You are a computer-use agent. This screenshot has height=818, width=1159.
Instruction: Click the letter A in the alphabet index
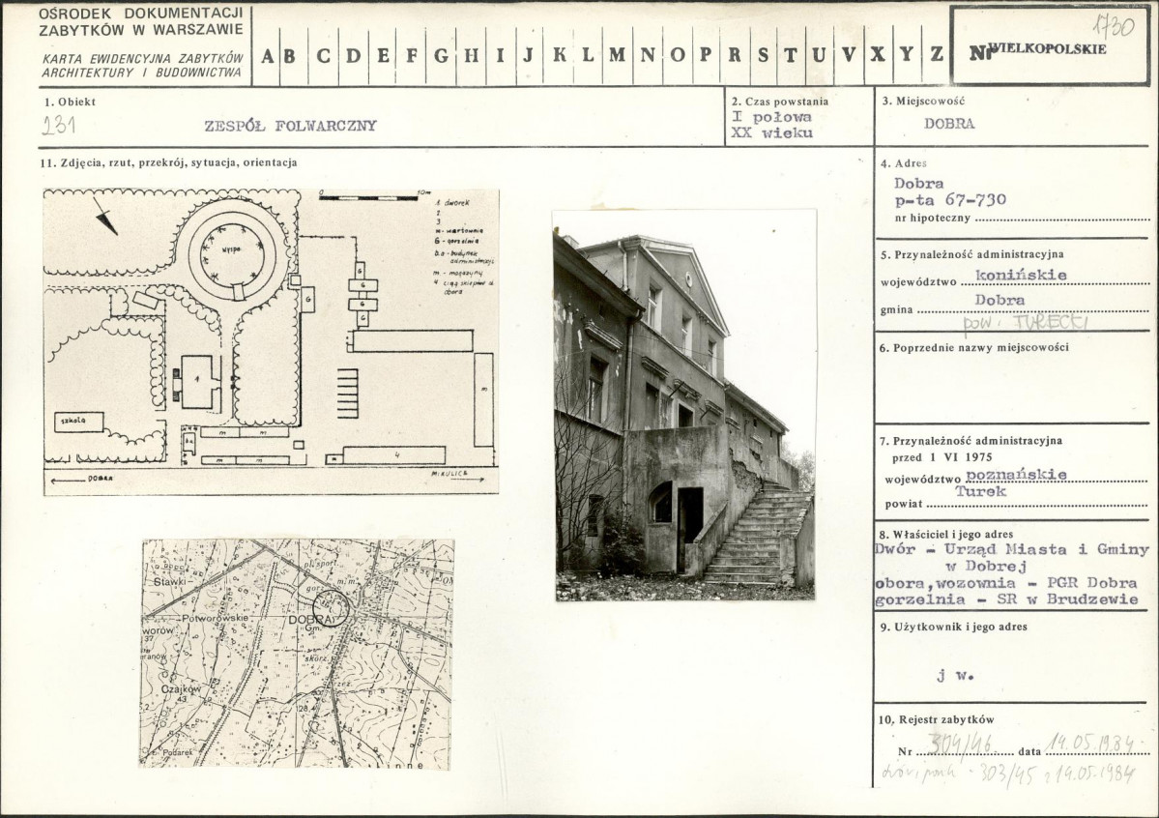tap(269, 55)
